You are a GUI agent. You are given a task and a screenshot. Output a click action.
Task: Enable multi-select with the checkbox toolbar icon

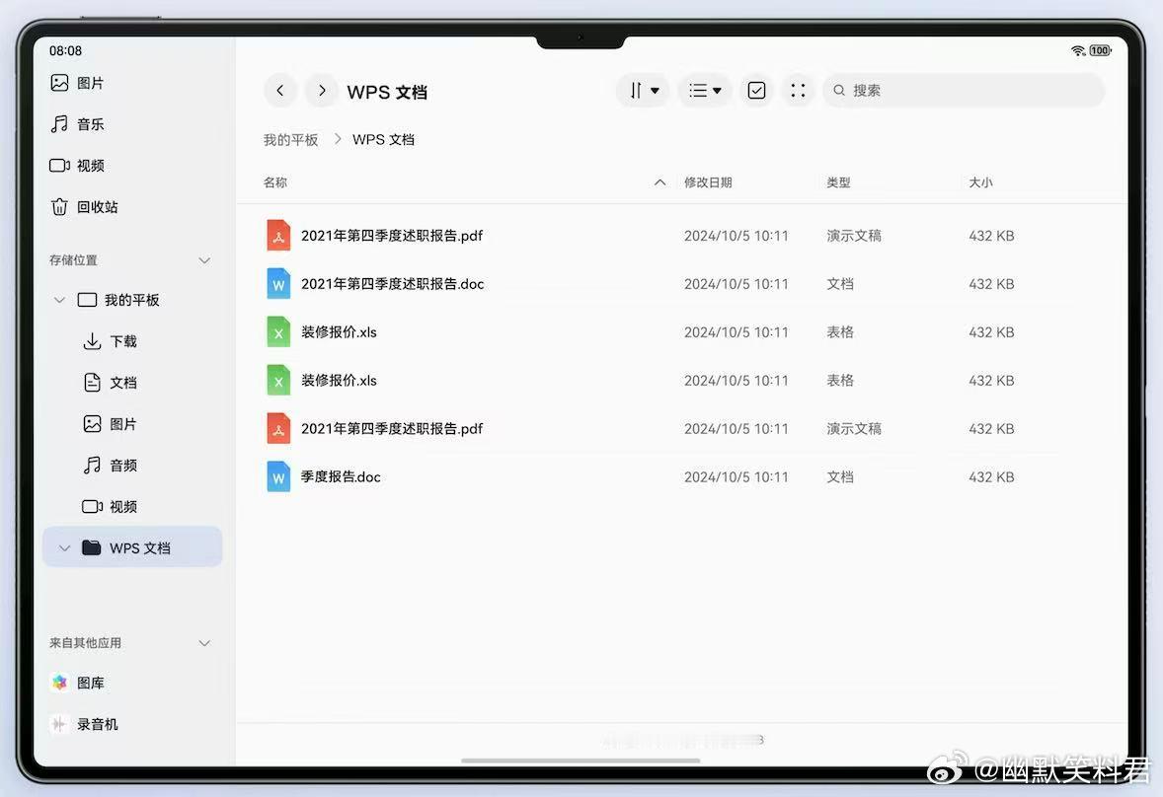coord(756,91)
